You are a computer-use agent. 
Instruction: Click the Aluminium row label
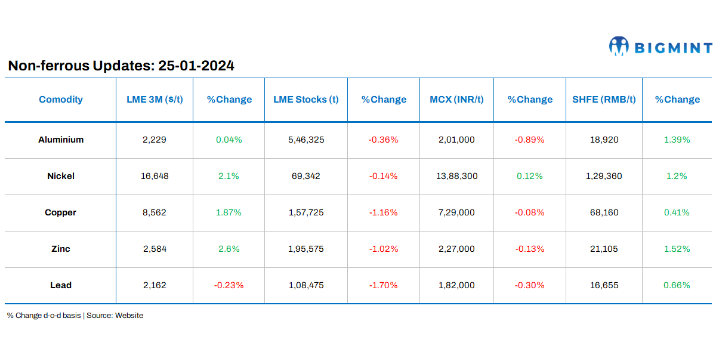(x=61, y=140)
